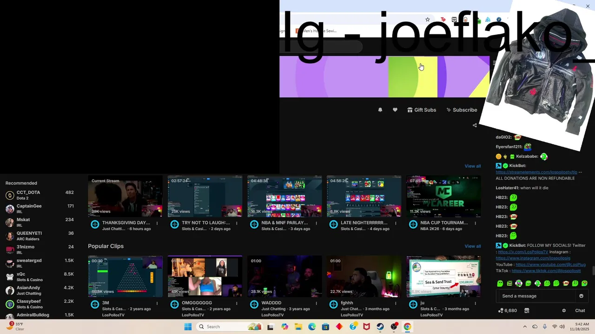Click the Chat send button
Viewport: 595px width, 334px height.
pos(580,310)
